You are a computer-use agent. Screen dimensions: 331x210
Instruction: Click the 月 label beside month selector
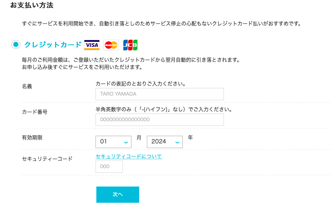click(x=139, y=137)
